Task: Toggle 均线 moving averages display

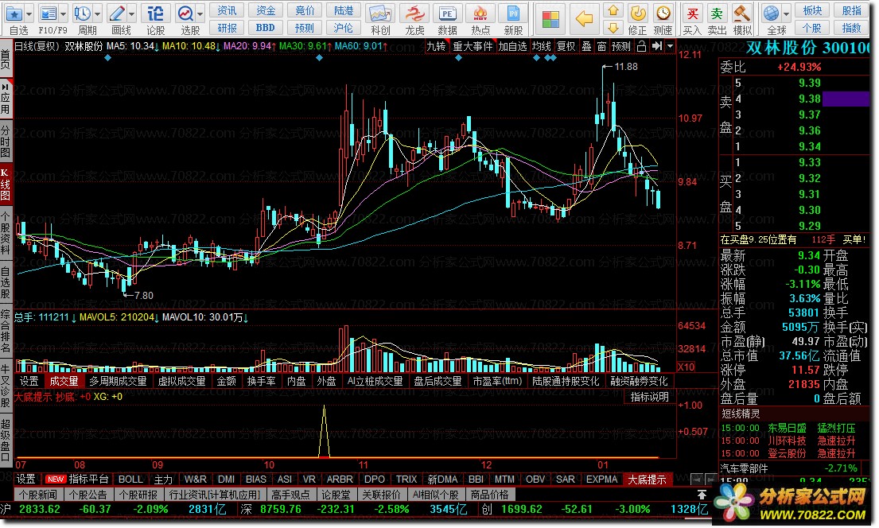Action: click(542, 46)
